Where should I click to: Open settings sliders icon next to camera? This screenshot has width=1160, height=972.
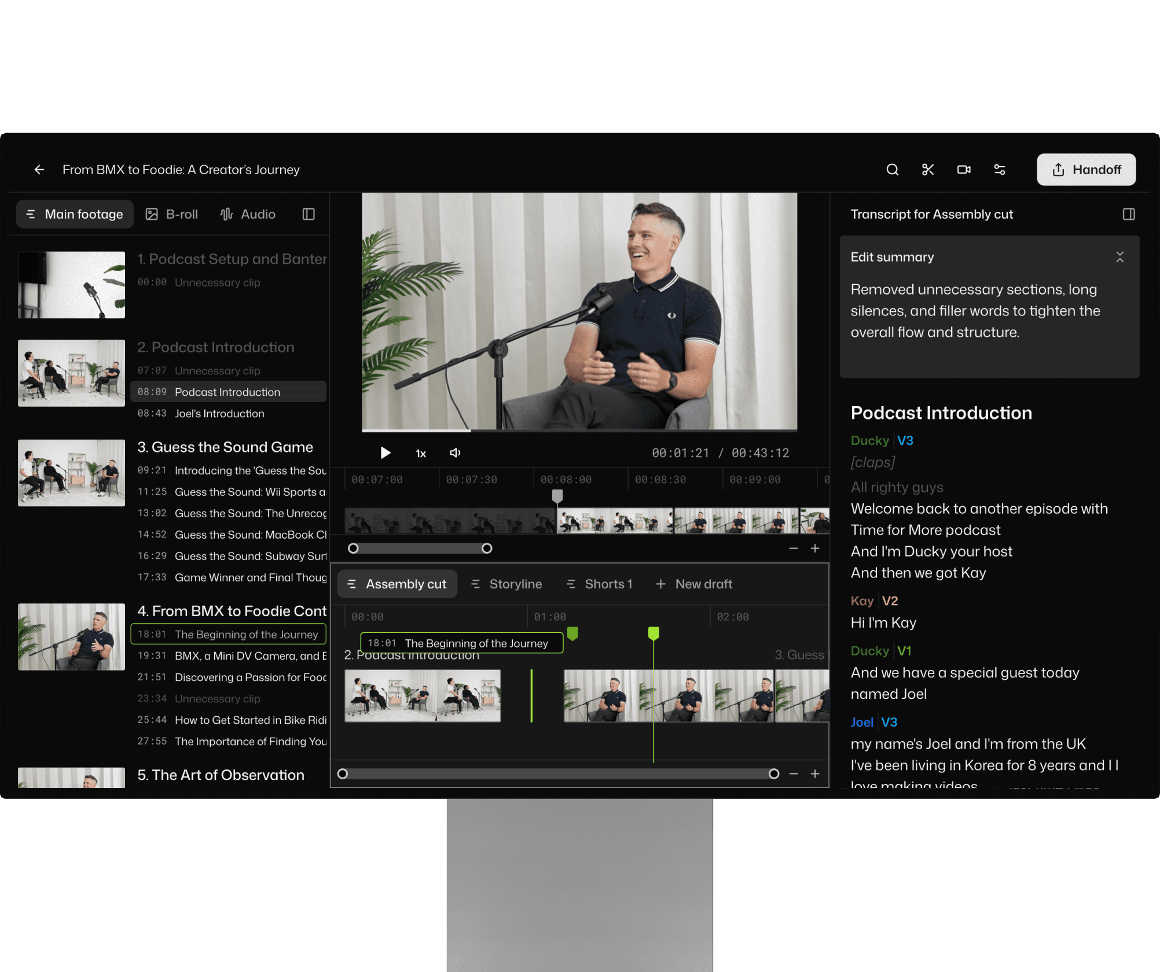pyautogui.click(x=1000, y=170)
